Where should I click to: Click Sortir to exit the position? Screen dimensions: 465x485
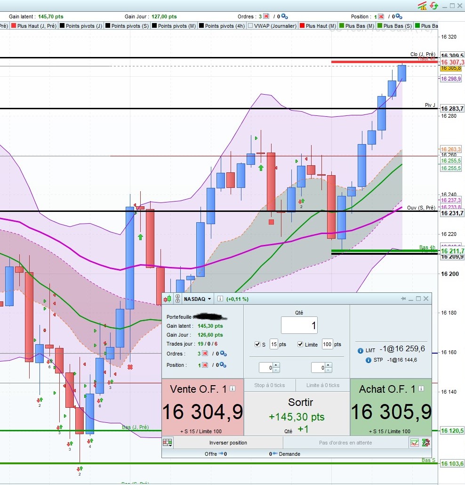297,414
